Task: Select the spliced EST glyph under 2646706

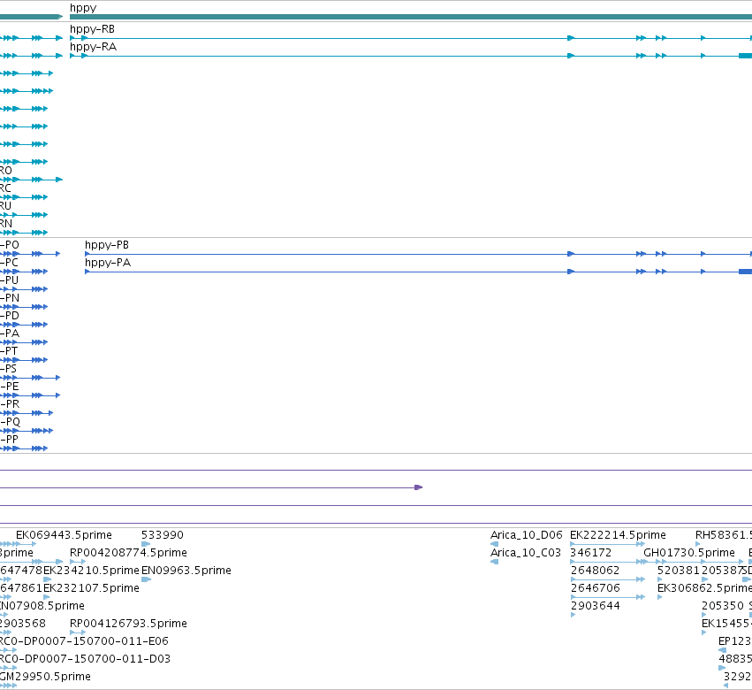Action: click(608, 597)
